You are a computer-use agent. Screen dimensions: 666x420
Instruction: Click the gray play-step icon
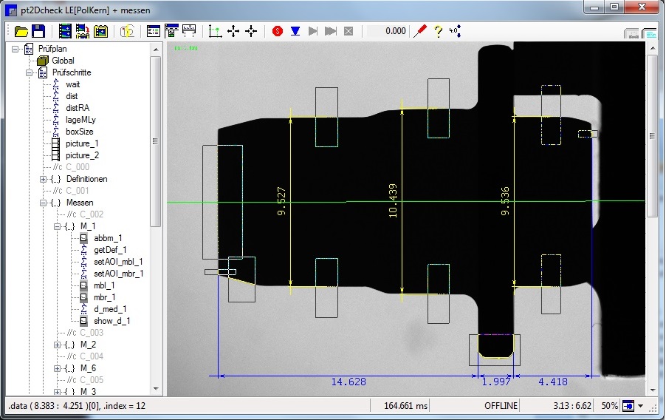tap(313, 31)
